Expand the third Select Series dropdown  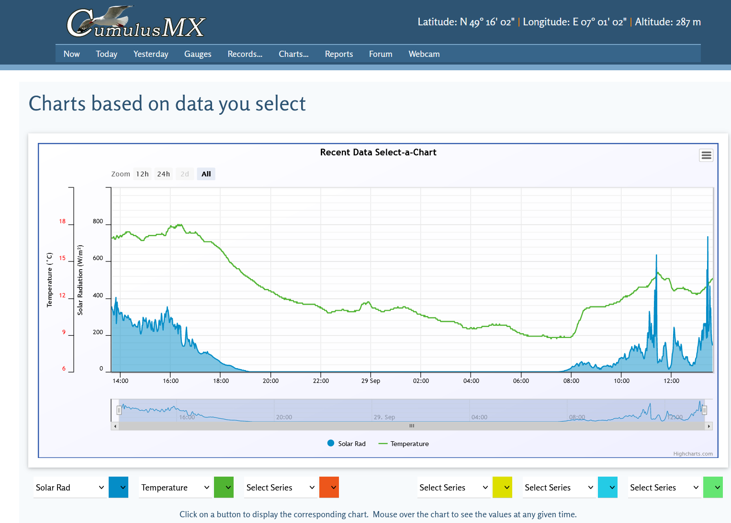tap(281, 488)
